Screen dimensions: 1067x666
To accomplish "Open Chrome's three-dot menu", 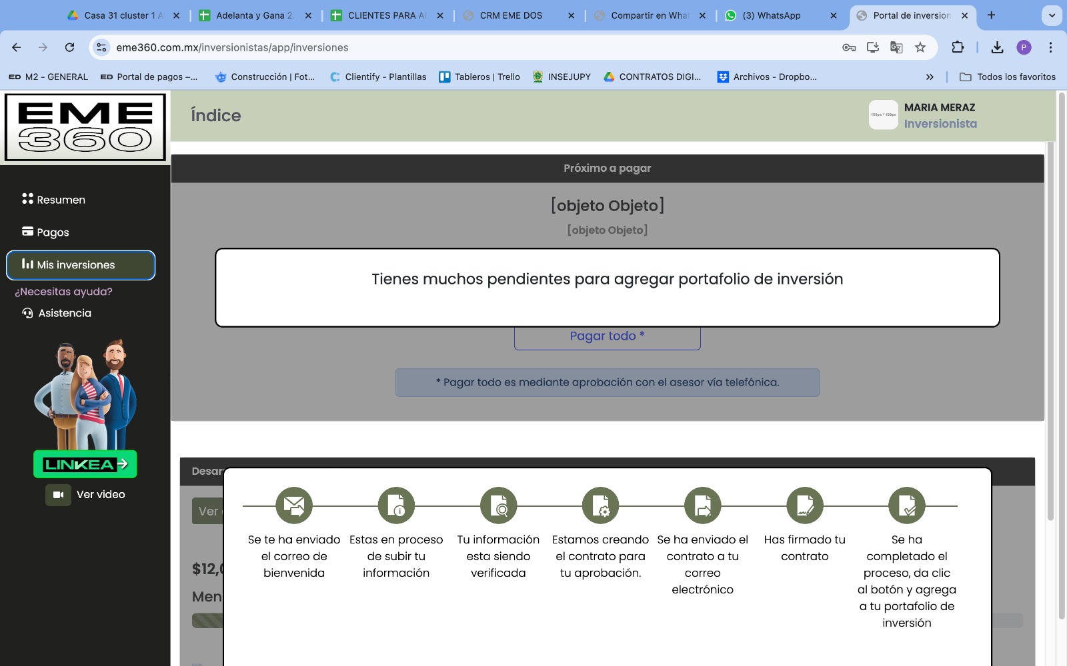I will (1050, 47).
